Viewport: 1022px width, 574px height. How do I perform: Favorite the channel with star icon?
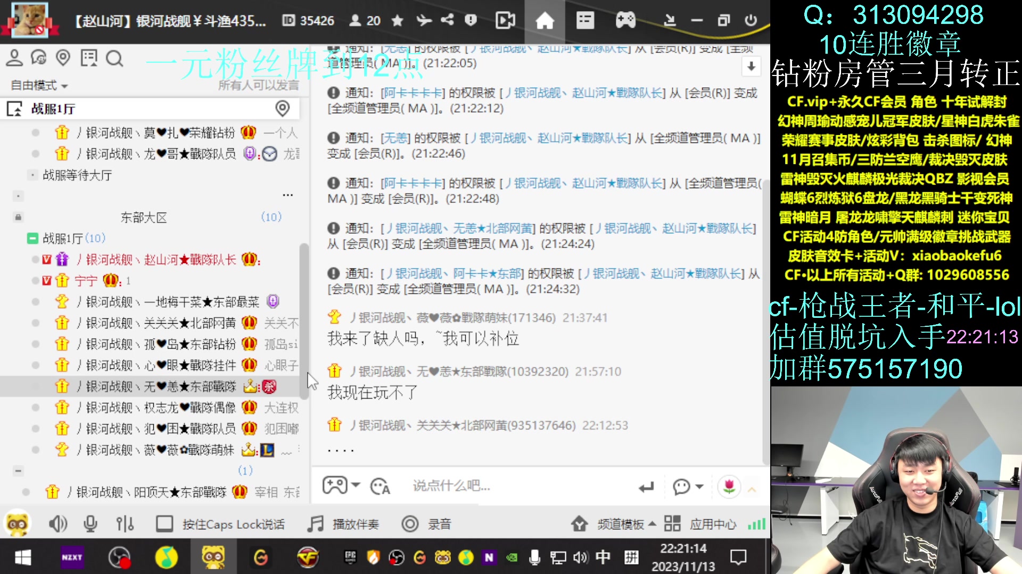tap(397, 21)
